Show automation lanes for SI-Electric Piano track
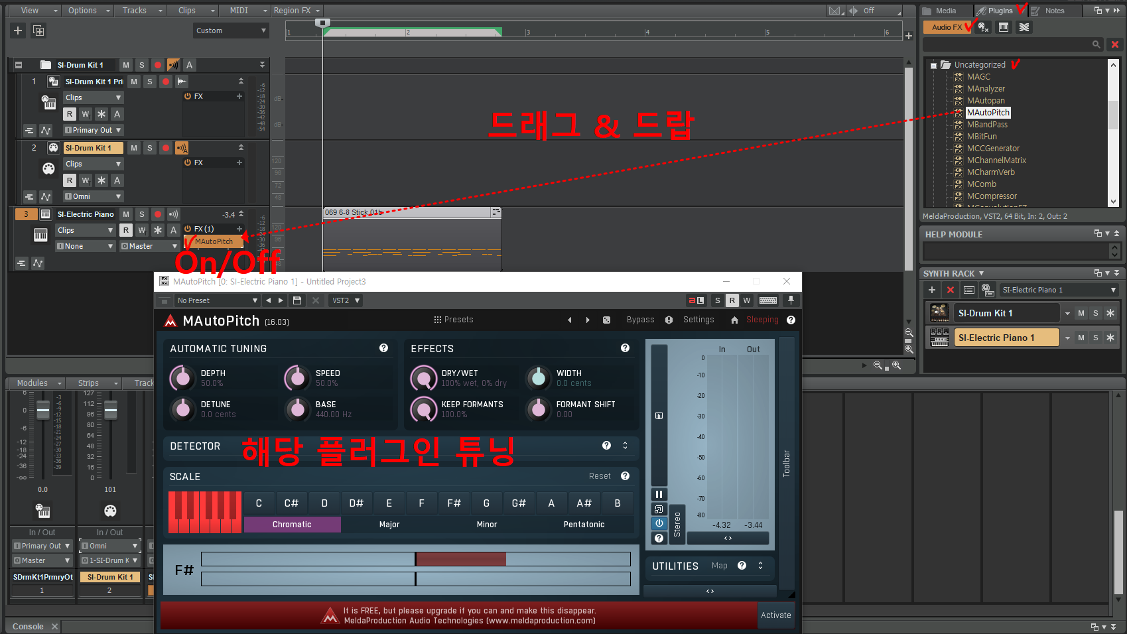 tap(38, 263)
